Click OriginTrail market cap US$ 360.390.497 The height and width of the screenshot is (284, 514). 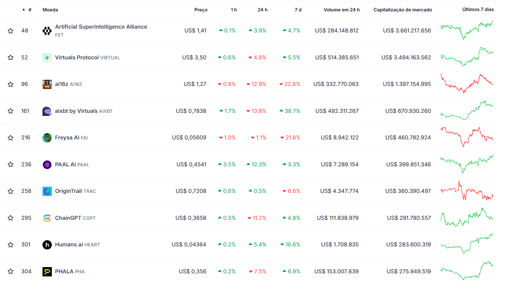(408, 191)
